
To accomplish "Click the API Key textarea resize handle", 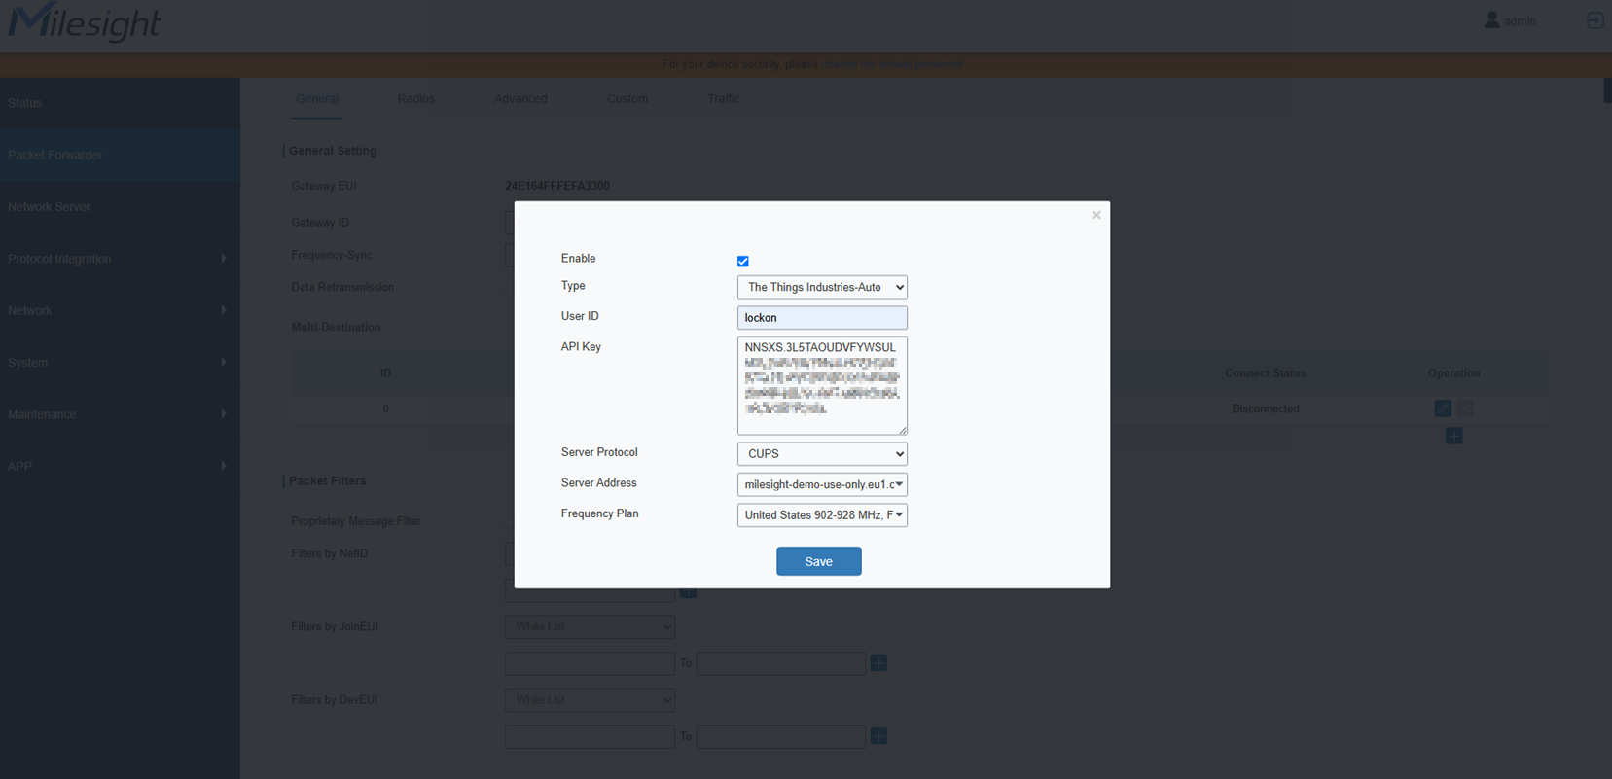I will 903,430.
